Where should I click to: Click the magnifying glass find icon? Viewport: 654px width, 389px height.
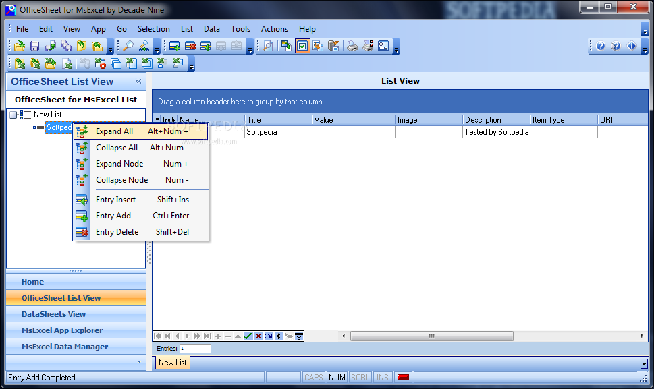128,46
